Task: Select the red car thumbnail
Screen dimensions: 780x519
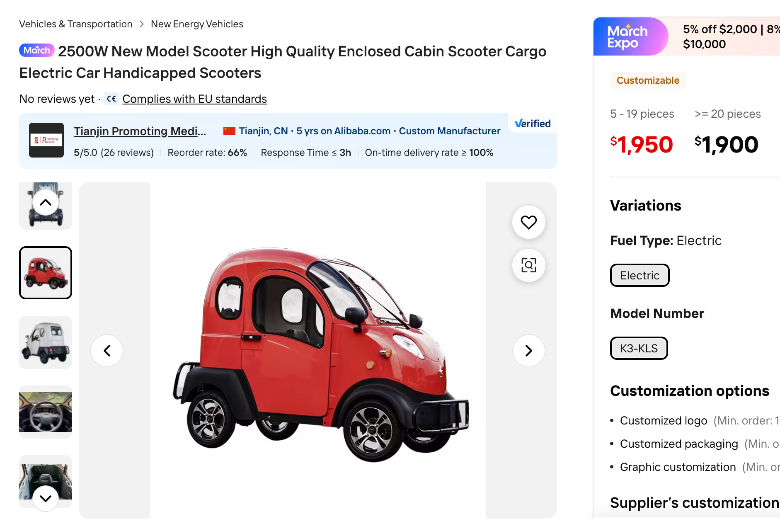Action: 46,273
